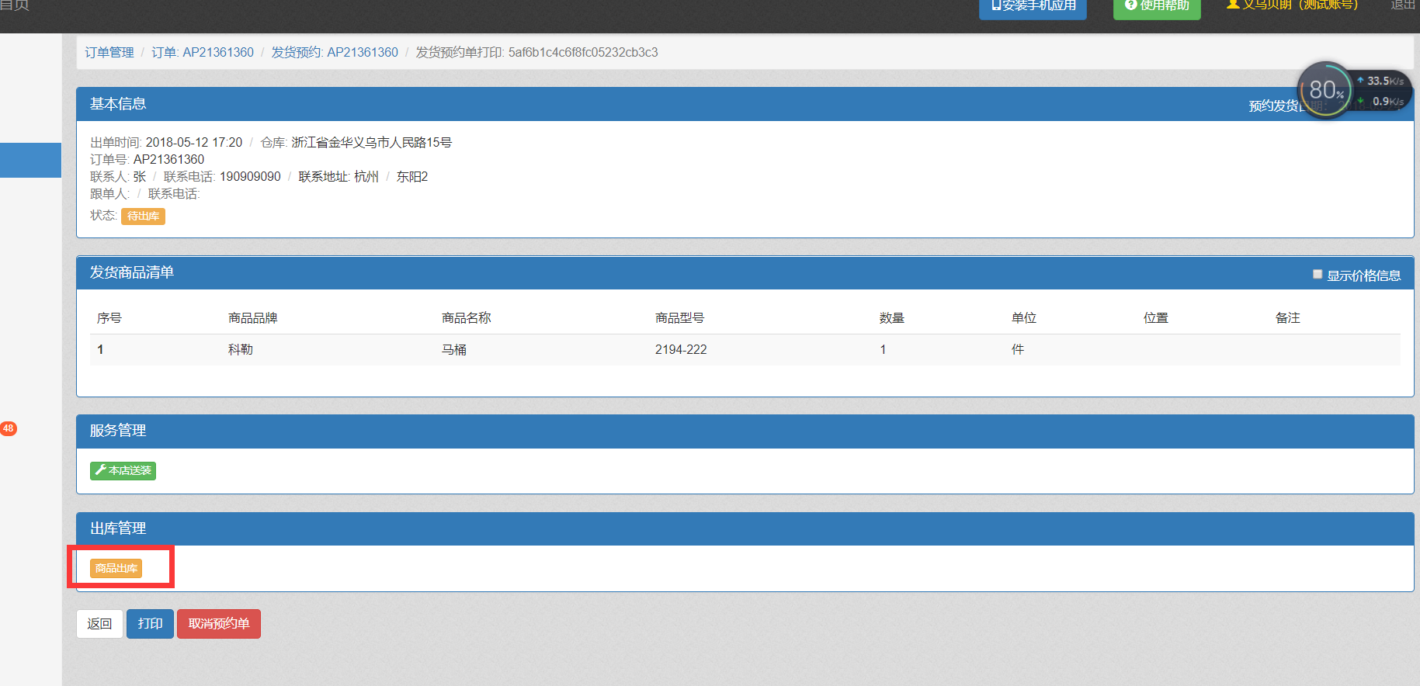The height and width of the screenshot is (686, 1420).
Task: Go to 订单管理 breadcrumb
Action: point(109,53)
